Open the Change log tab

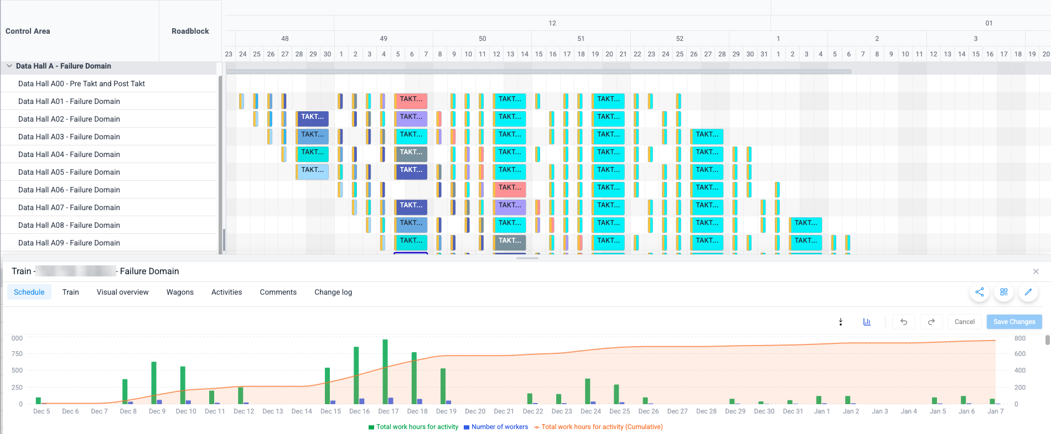(x=333, y=292)
